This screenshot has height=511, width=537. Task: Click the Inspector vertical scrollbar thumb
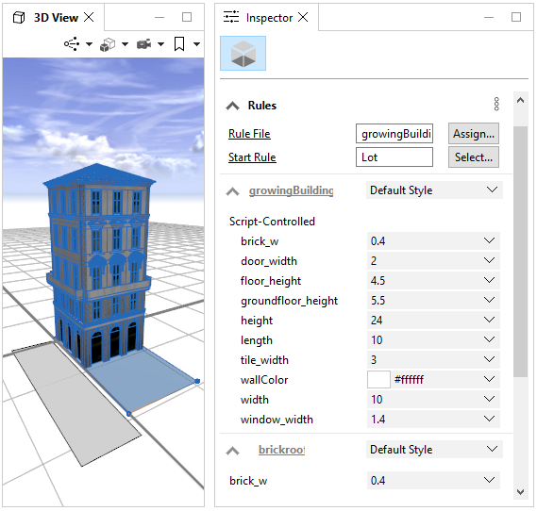[x=521, y=252]
